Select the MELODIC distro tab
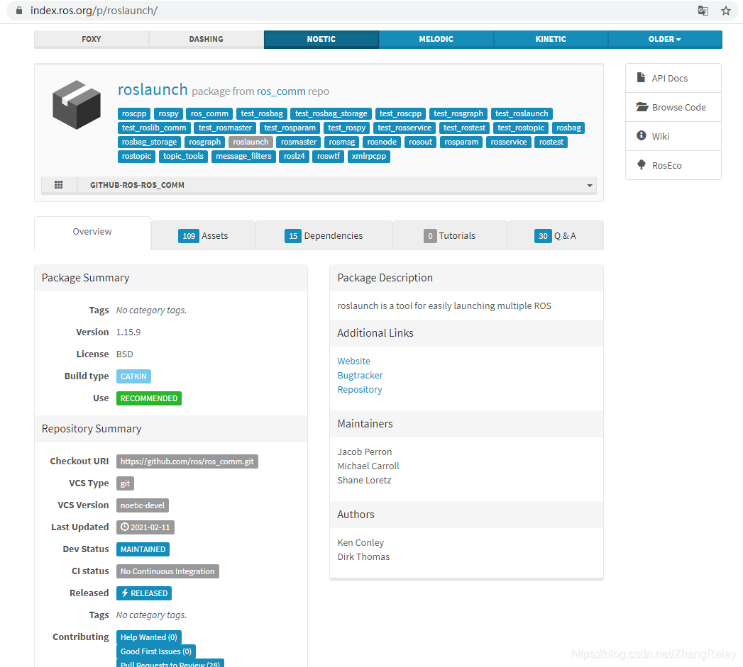This screenshot has width=743, height=667. coord(436,39)
